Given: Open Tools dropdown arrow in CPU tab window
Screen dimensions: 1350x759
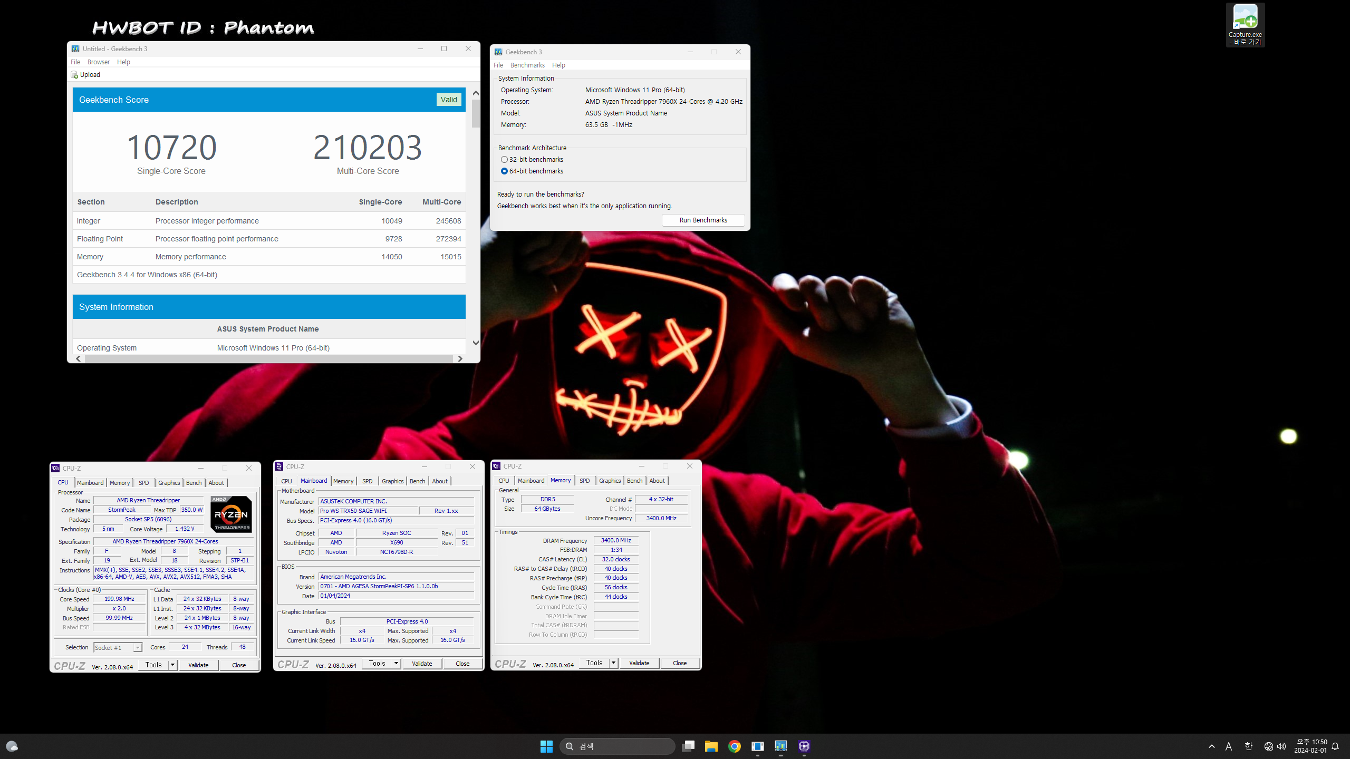Looking at the screenshot, I should pos(172,665).
